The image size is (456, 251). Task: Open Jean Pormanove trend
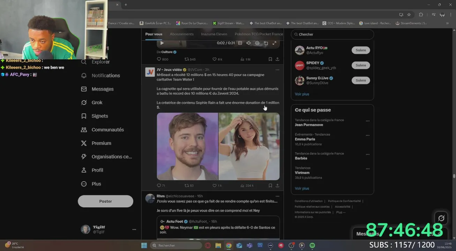tap(309, 125)
